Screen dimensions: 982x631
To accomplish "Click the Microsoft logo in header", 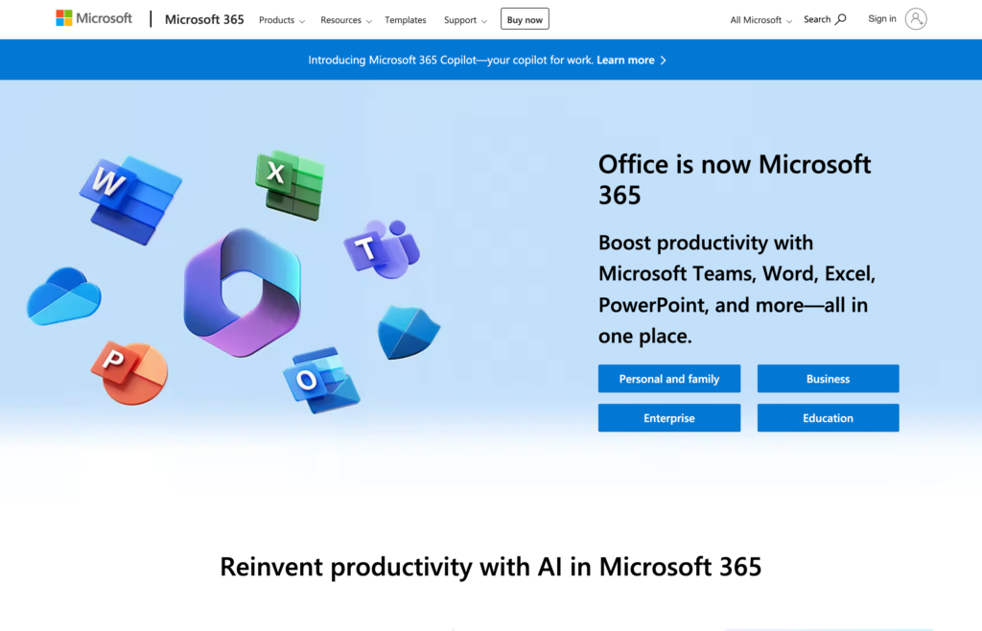I will pos(94,18).
